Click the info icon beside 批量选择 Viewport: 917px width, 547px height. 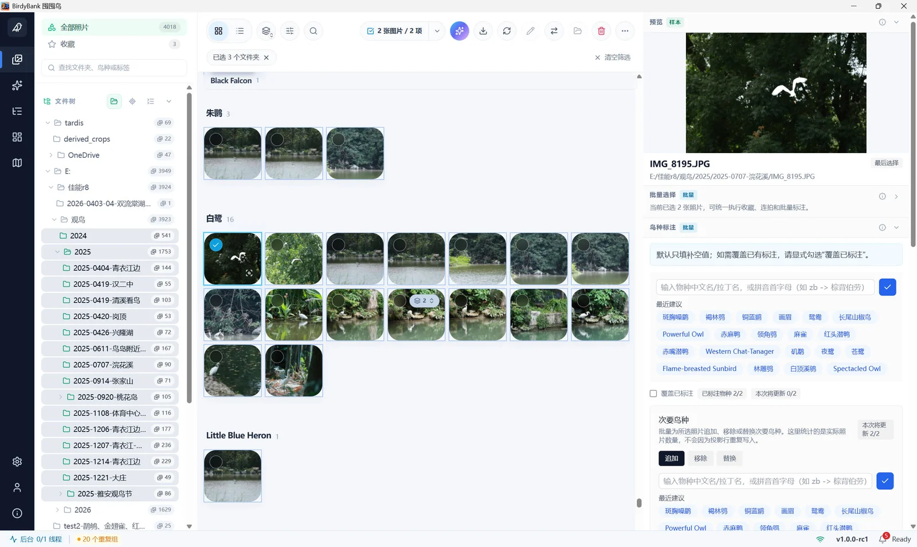tap(883, 196)
